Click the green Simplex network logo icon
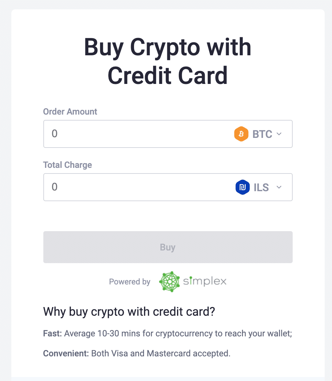The height and width of the screenshot is (381, 332). tap(170, 282)
